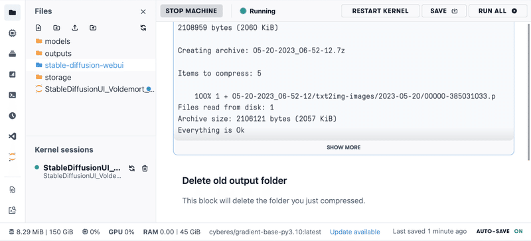Click the STOP MACHINE button
This screenshot has width=531, height=241.
[191, 11]
